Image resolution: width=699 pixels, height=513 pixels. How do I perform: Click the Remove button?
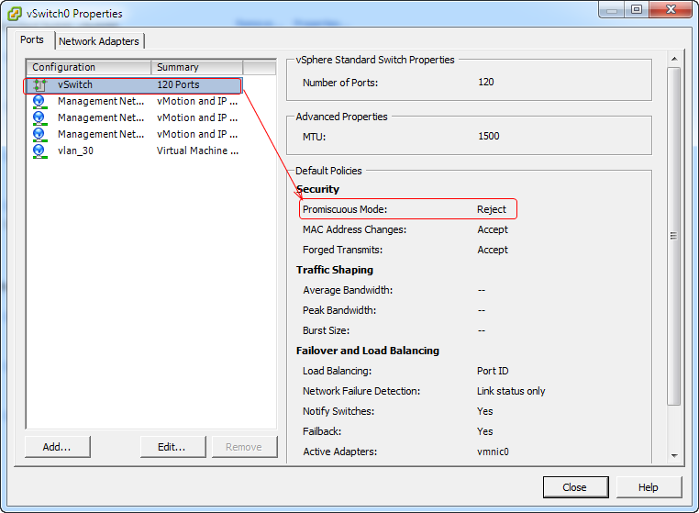click(244, 447)
